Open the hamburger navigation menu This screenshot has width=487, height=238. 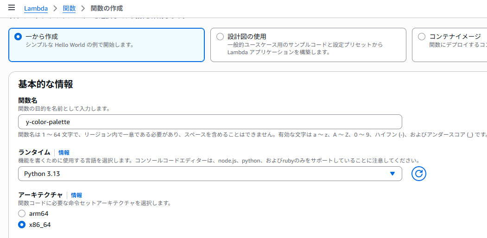[x=12, y=8]
